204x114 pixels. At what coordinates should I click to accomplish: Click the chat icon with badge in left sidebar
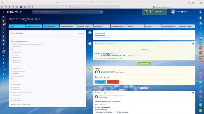(4, 25)
